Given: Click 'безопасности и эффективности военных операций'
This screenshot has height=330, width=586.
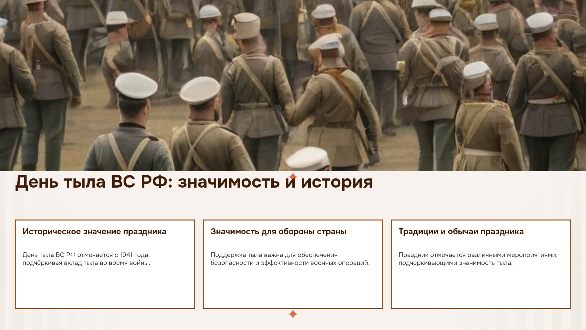Looking at the screenshot, I should coord(290,263).
